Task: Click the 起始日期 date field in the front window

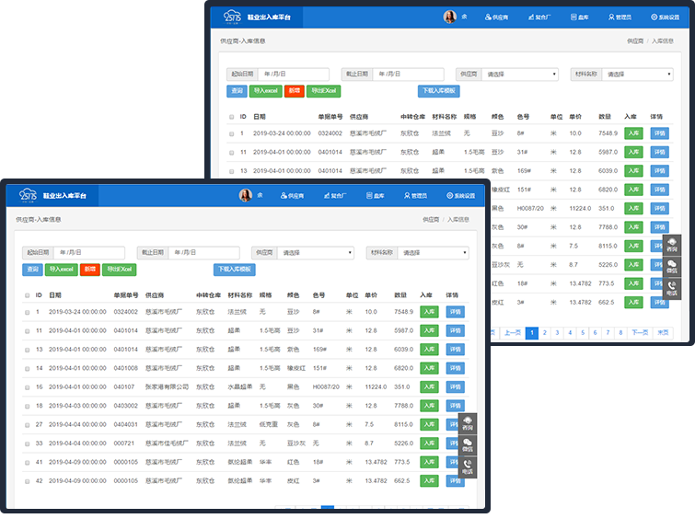Action: coord(88,252)
